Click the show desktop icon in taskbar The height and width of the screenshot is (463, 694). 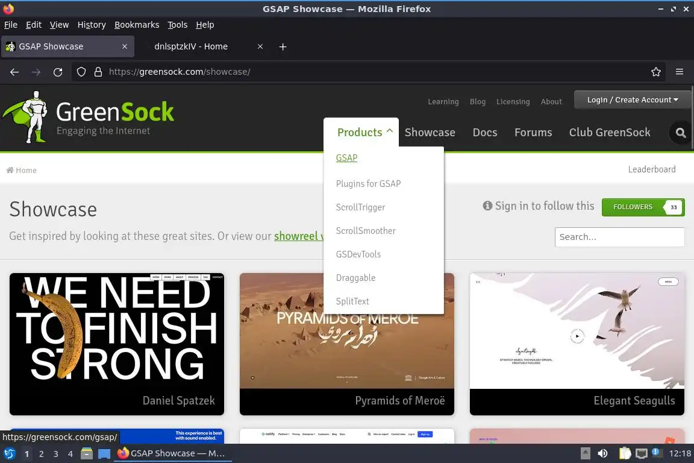[104, 453]
